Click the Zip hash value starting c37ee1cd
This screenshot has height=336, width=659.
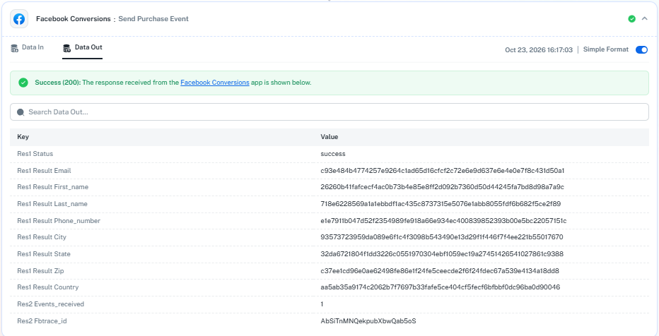[440, 271]
